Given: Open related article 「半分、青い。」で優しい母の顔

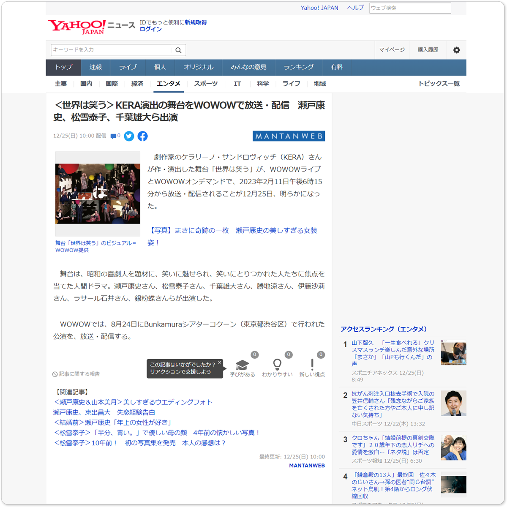Looking at the screenshot, I should pyautogui.click(x=157, y=433).
